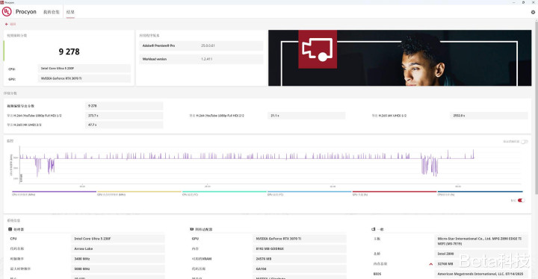The height and width of the screenshot is (279, 538).
Task: Switch to the first benchmarks tab
Action: point(51,12)
